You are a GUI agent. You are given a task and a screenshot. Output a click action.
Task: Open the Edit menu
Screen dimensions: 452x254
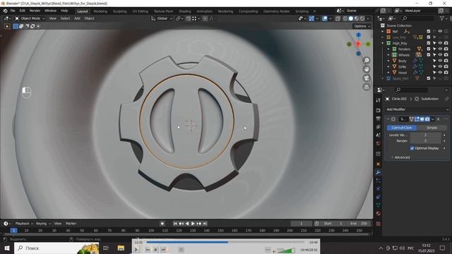coord(22,11)
